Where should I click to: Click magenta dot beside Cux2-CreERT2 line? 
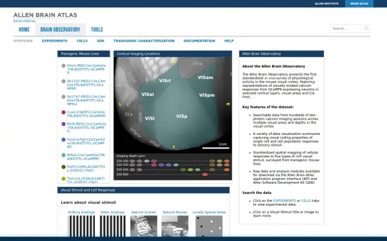(x=63, y=112)
